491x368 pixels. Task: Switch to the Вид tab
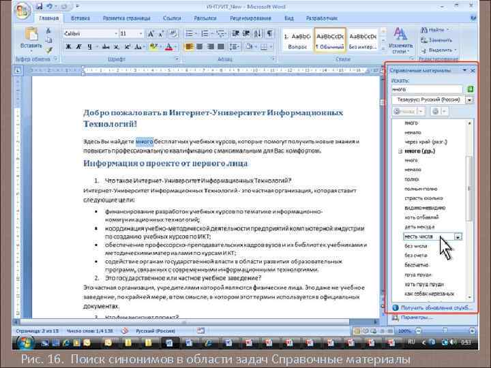click(289, 18)
